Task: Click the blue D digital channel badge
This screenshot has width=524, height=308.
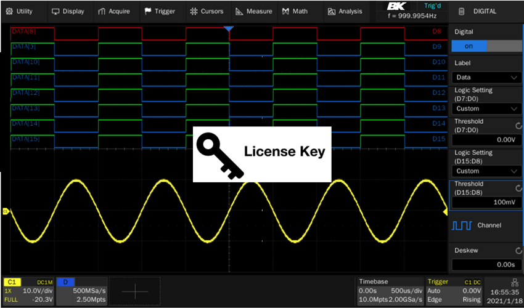Action: 65,282
